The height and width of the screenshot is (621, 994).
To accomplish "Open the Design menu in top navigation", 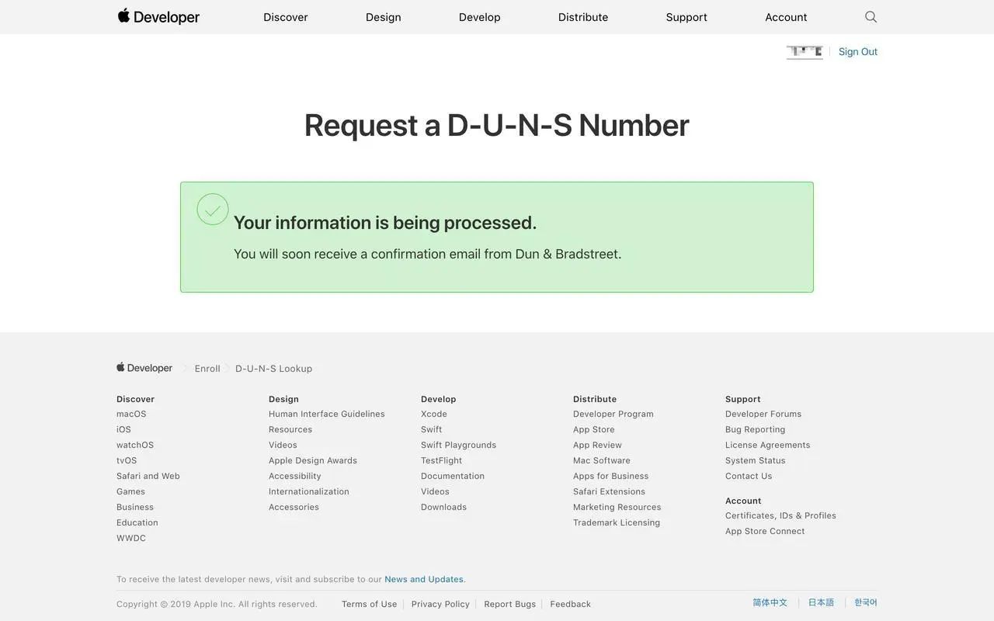I will 384,17.
